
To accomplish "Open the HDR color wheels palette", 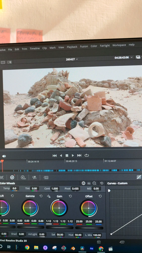I will pyautogui.click(x=23, y=178).
